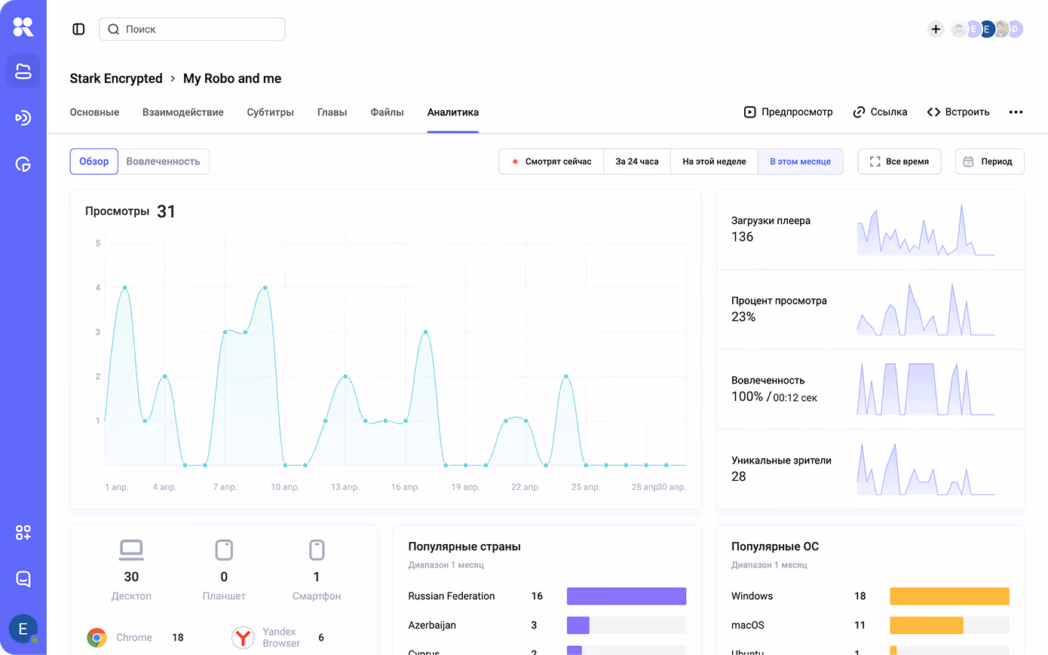1048x655 pixels.
Task: Open the three-dots more menu
Action: coord(1016,112)
